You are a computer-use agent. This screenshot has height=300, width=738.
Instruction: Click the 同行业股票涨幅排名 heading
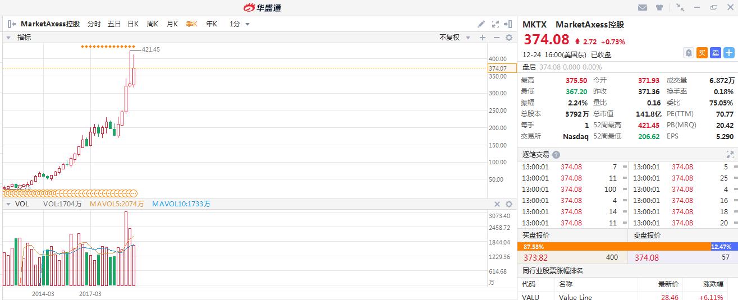[x=553, y=271]
